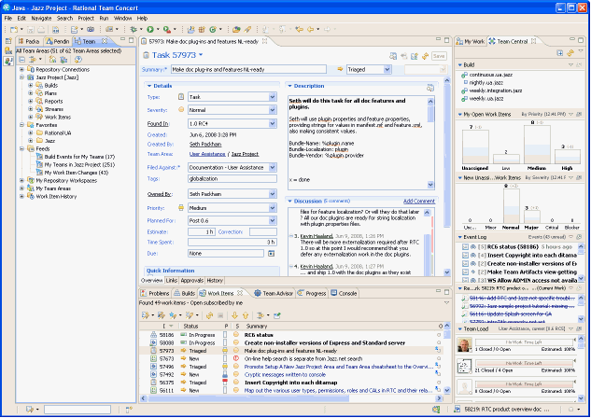This screenshot has width=591, height=418.
Task: Expand the Work Items tree node
Action: (31, 118)
